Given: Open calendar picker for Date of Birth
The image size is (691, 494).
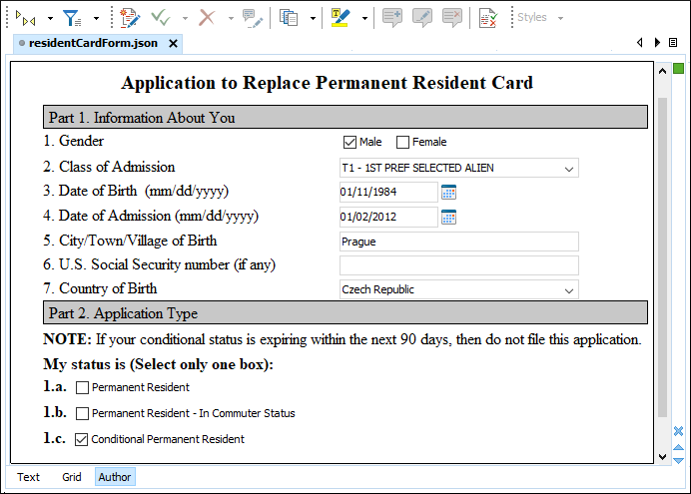Looking at the screenshot, I should [448, 192].
